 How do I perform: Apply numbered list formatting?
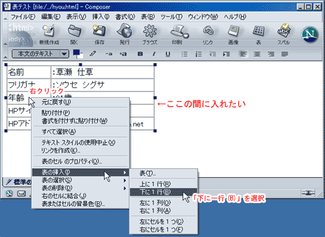click(x=198, y=54)
